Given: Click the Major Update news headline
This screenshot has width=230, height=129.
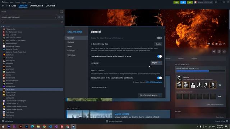Looking at the screenshot, I should [x=137, y=117].
